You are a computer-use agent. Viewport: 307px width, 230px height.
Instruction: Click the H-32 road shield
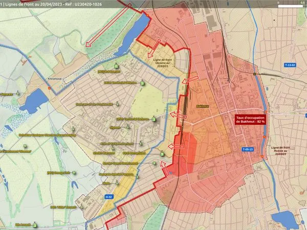pyautogui.click(x=108, y=197)
